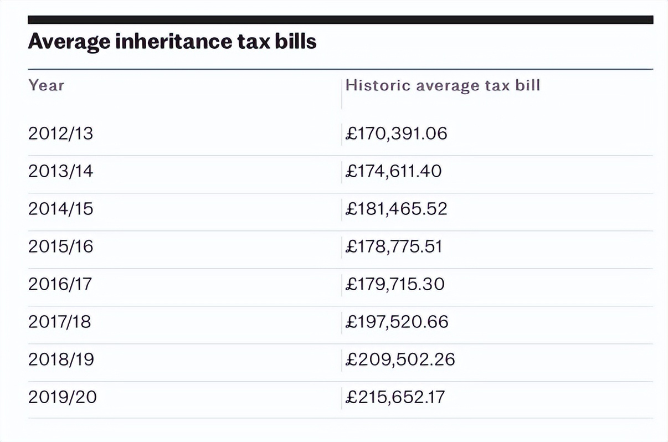Select the £178,775.51 amount
The image size is (668, 442).
pos(394,246)
